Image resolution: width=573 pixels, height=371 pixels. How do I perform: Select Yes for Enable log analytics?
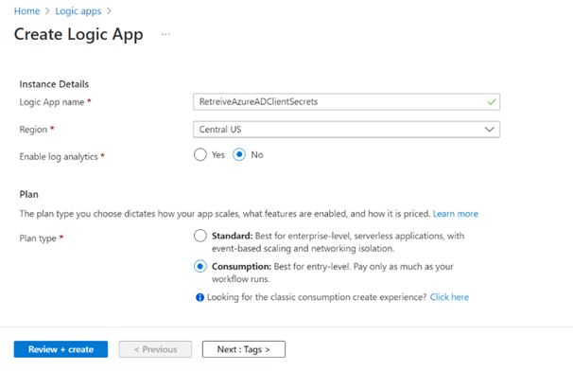[x=200, y=155]
